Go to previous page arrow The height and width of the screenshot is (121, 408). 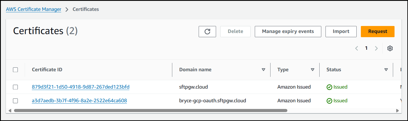click(357, 48)
